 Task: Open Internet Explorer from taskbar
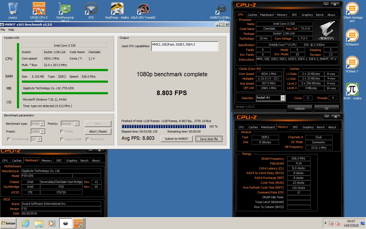click(x=26, y=223)
